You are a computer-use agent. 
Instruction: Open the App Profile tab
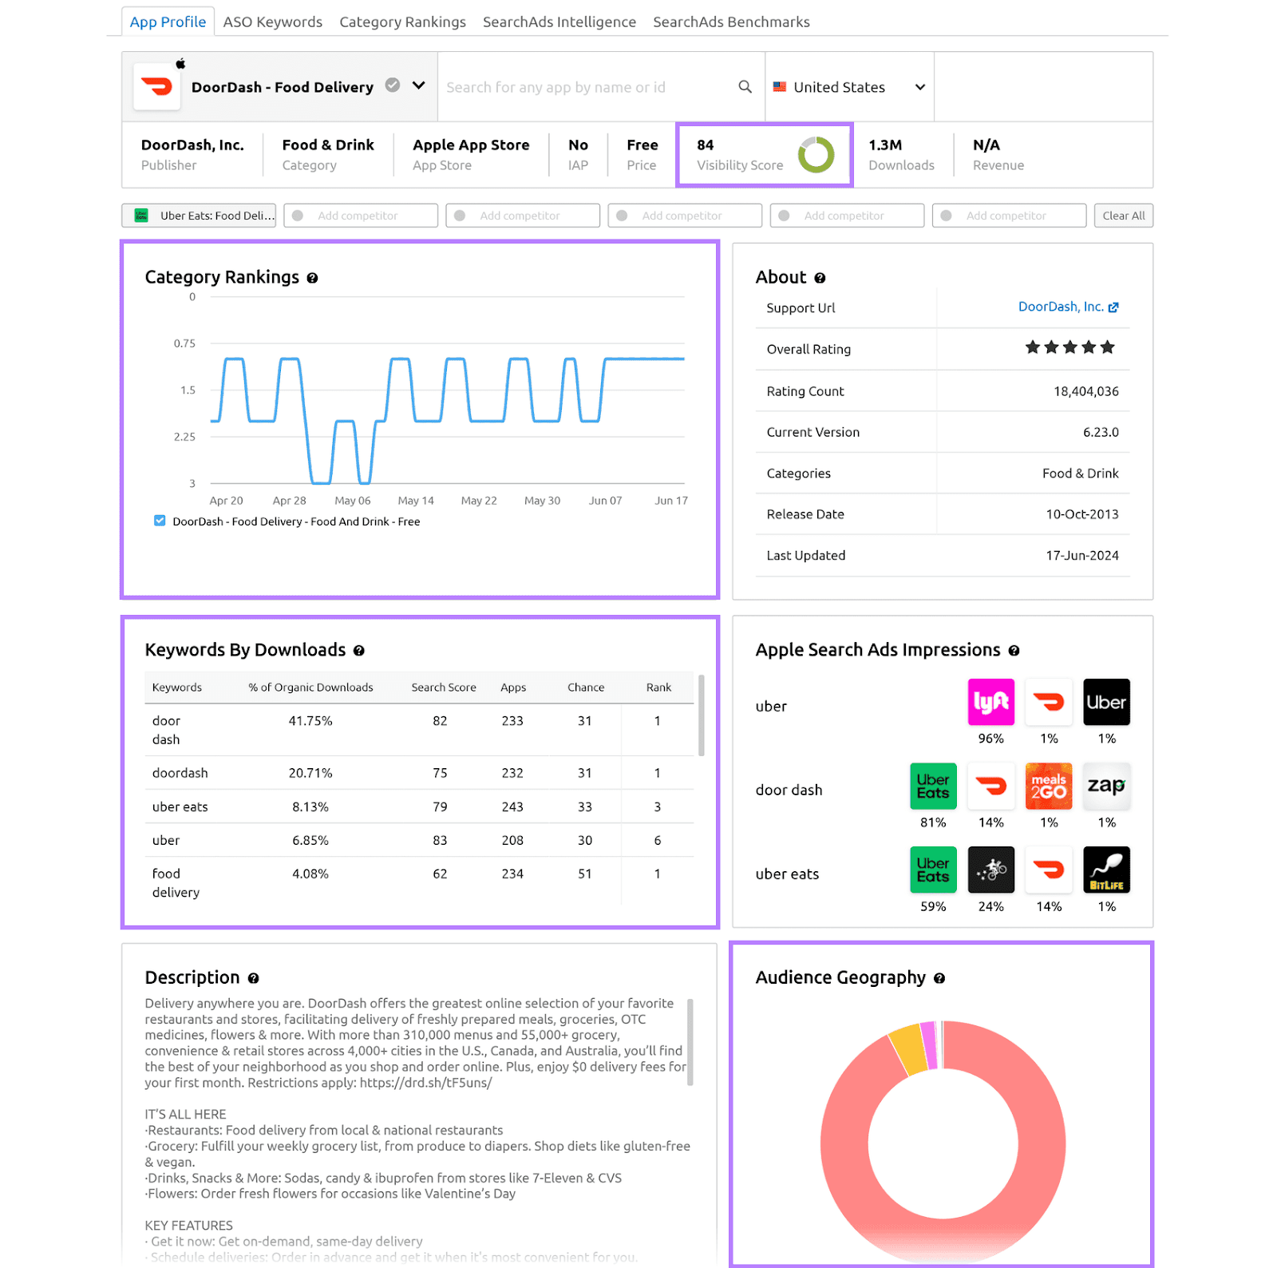tap(168, 22)
